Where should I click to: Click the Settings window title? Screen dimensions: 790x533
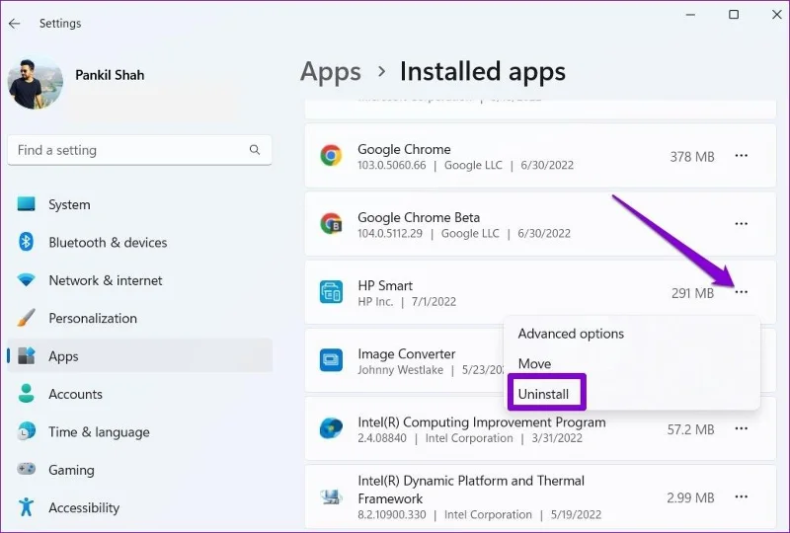60,23
